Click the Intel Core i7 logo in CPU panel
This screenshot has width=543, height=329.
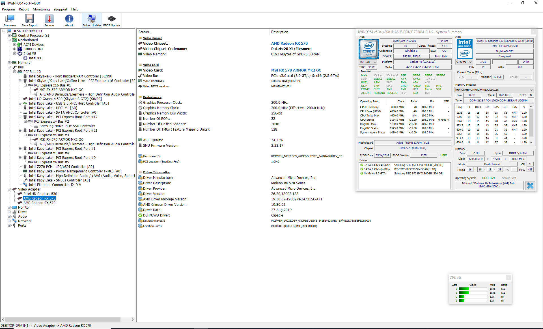click(x=368, y=49)
